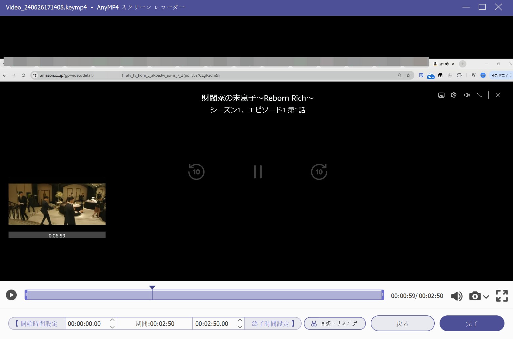
Task: Take a snapshot with the camera icon
Action: pos(475,296)
